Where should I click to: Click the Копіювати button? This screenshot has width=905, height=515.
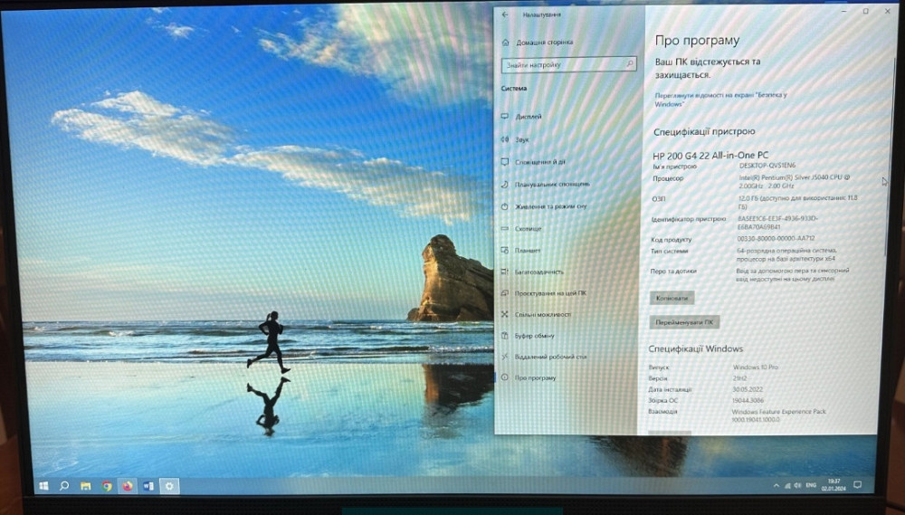point(672,297)
